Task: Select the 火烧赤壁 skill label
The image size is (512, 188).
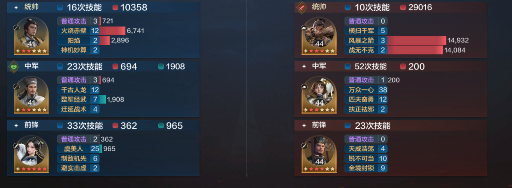Action: [x=74, y=31]
